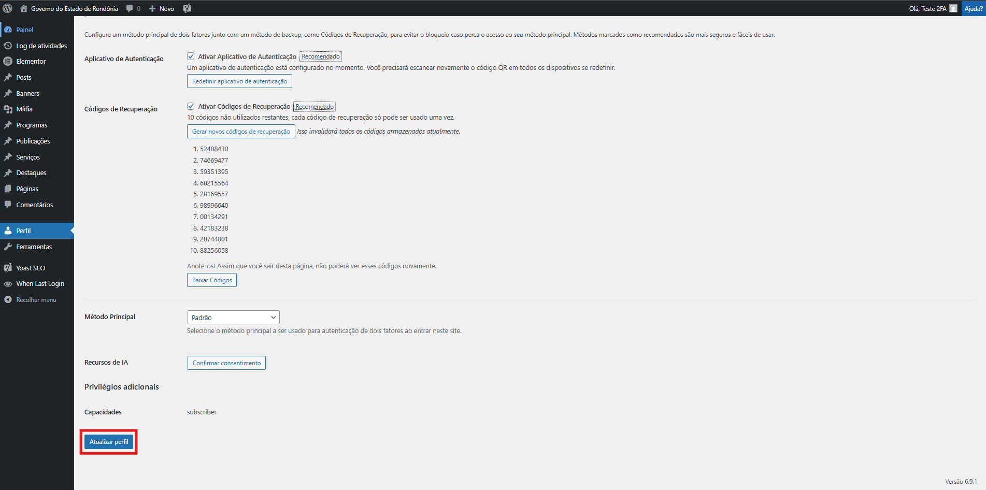Click the comments bubble icon in admin bar
Screen dimensions: 986x490
tap(130, 8)
